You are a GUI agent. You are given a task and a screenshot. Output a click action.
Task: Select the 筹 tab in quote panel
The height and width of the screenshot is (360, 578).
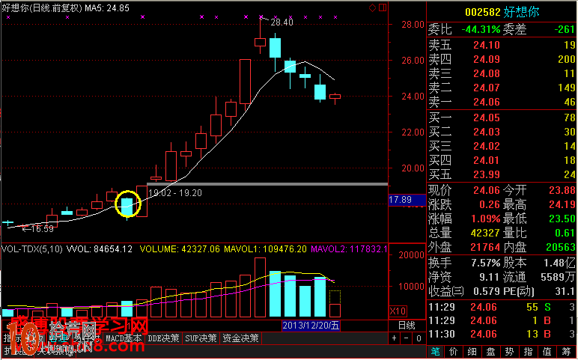pos(566,352)
